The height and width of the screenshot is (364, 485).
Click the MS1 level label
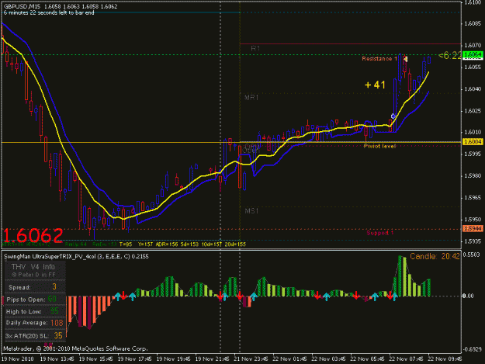click(x=251, y=211)
